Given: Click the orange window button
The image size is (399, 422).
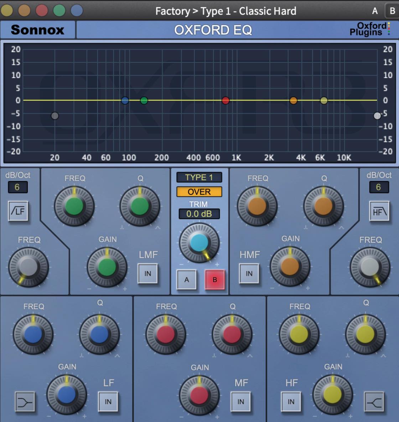Looking at the screenshot, I should coord(24,10).
